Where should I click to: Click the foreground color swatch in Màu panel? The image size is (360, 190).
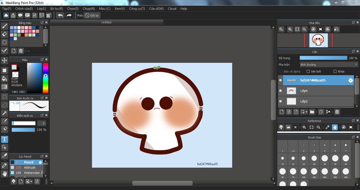pos(14,67)
